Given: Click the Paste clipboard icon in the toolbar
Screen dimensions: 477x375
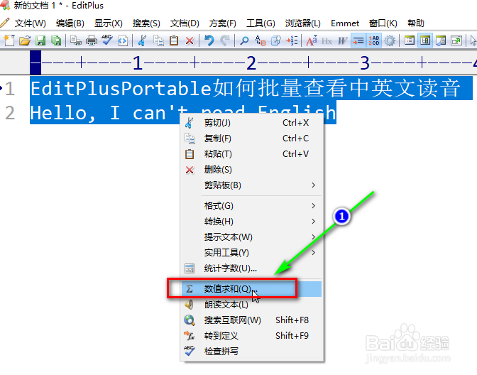Looking at the screenshot, I should pos(174,40).
